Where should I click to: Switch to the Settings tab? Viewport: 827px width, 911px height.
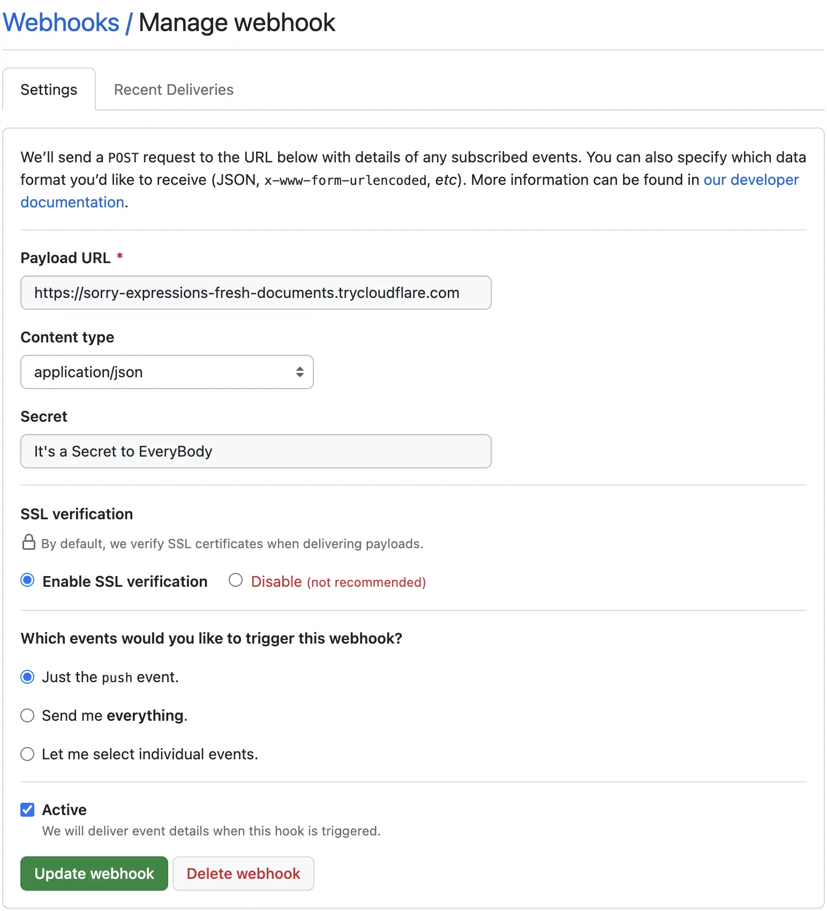click(x=49, y=89)
